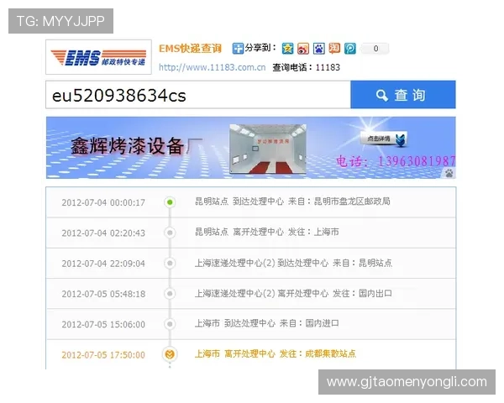
Task: Open the 鑫辉烤漆设备厂 banner ad
Action: (x=250, y=148)
